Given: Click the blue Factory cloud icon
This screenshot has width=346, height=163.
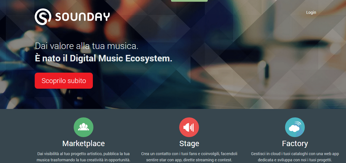Looking at the screenshot, I should pyautogui.click(x=295, y=127).
